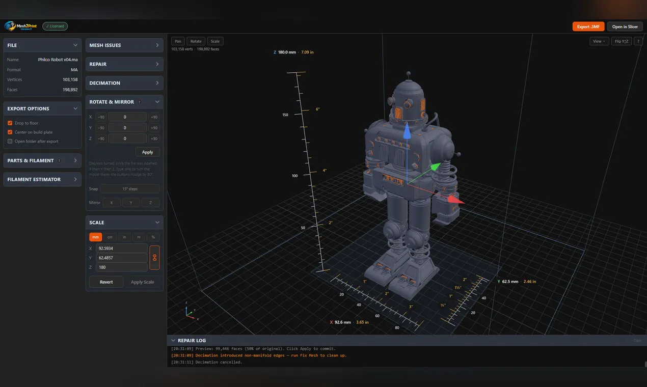Viewport: 647px width, 387px height.
Task: Switch scale unit to meters
Action: 139,237
